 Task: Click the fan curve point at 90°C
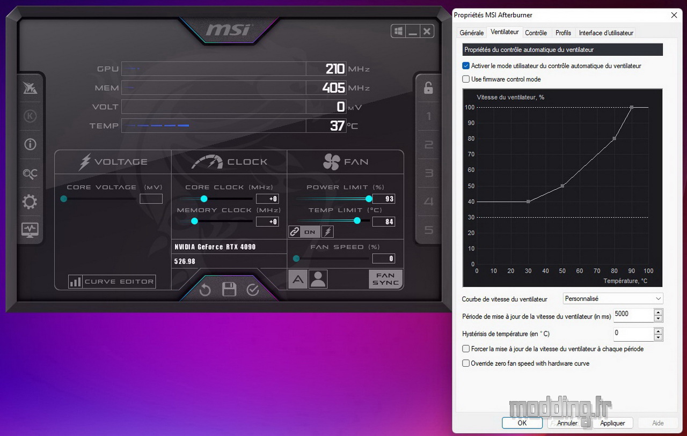tap(632, 107)
